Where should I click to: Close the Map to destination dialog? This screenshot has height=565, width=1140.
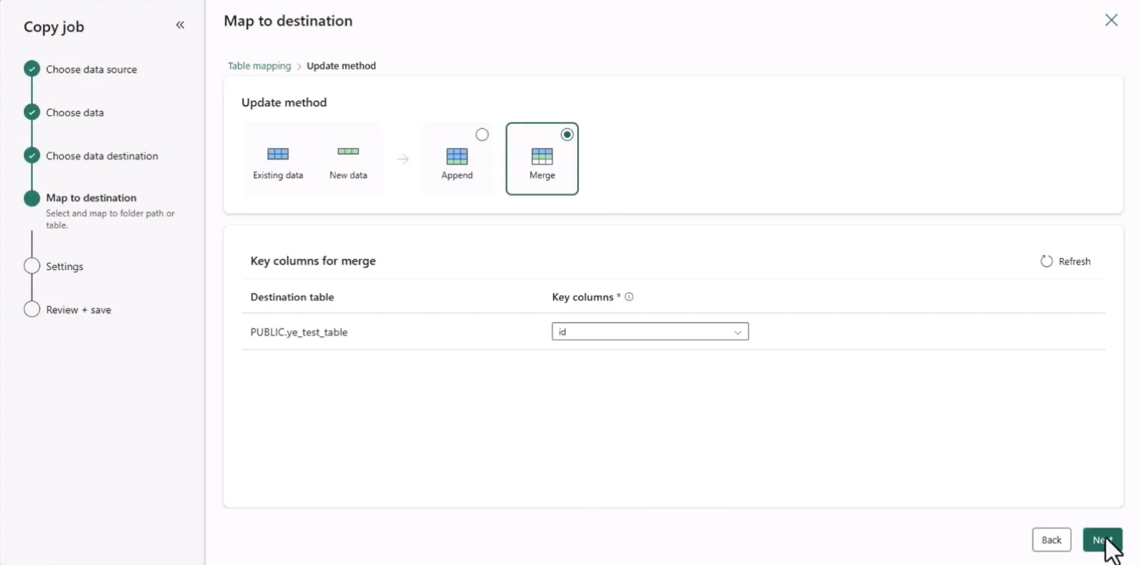pos(1111,20)
